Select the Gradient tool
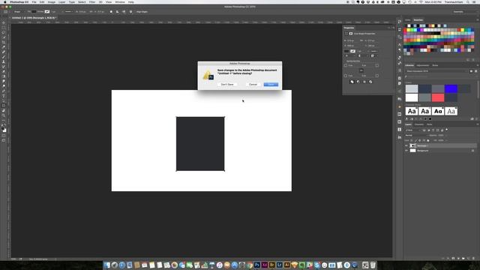The width and height of the screenshot is (480, 270). [x=4, y=76]
